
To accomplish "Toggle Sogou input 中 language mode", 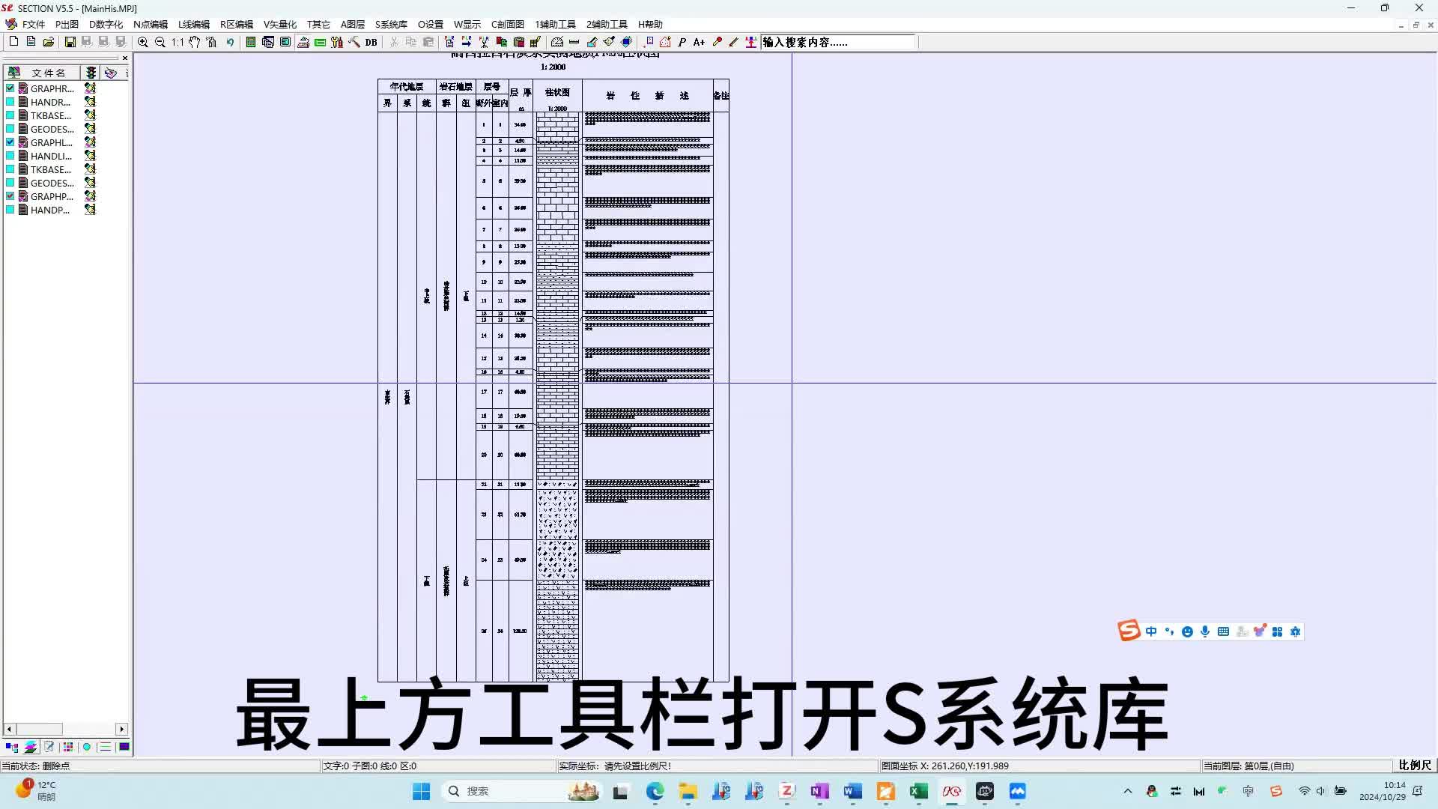I will coord(1151,631).
